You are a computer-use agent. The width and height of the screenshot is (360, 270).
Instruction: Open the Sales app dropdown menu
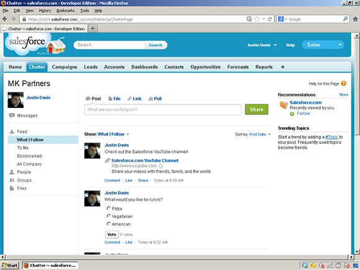click(x=323, y=45)
